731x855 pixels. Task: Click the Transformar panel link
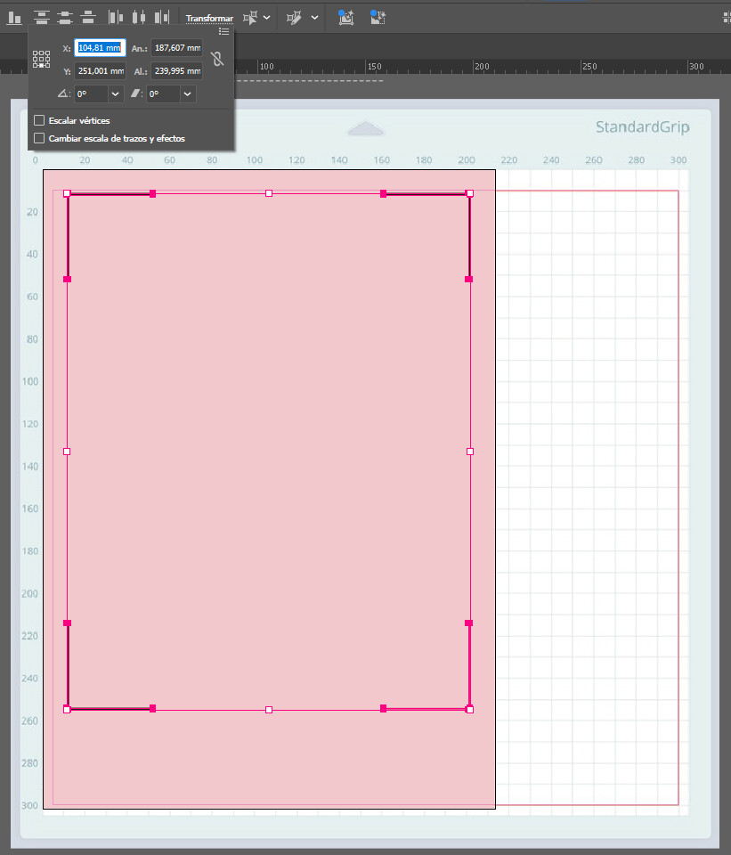[x=209, y=18]
